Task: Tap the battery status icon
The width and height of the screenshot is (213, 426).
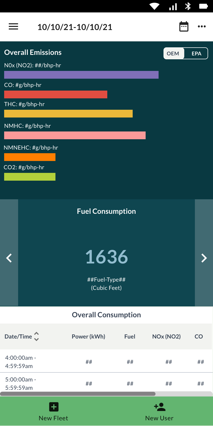Action: coord(203,6)
